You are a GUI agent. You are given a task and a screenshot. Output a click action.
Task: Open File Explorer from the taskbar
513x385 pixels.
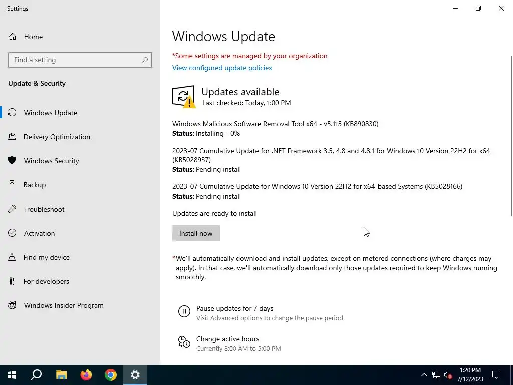(61, 375)
